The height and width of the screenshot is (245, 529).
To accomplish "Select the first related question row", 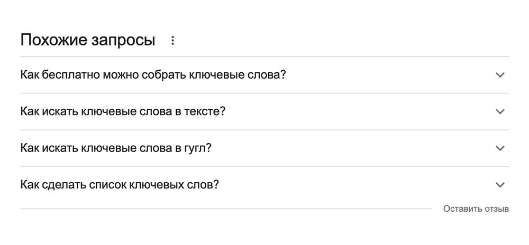I will [264, 75].
